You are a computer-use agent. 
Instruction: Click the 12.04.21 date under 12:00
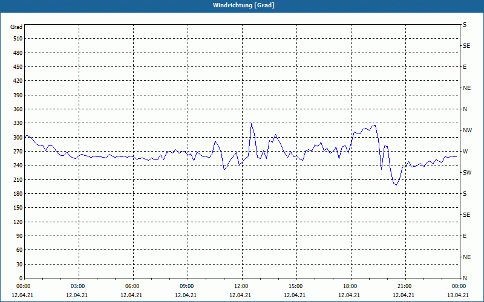click(x=240, y=295)
